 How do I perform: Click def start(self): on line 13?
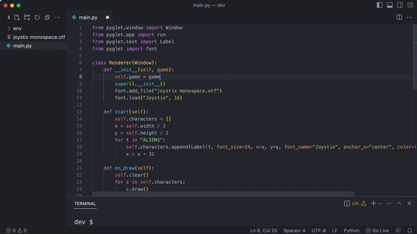coord(126,112)
